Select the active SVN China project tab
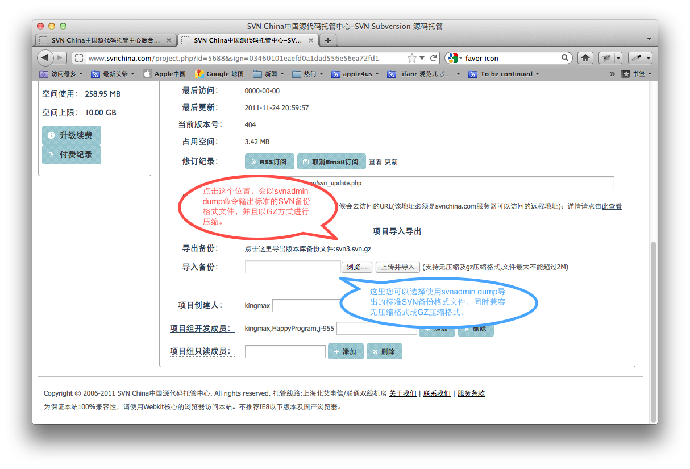 [x=248, y=40]
